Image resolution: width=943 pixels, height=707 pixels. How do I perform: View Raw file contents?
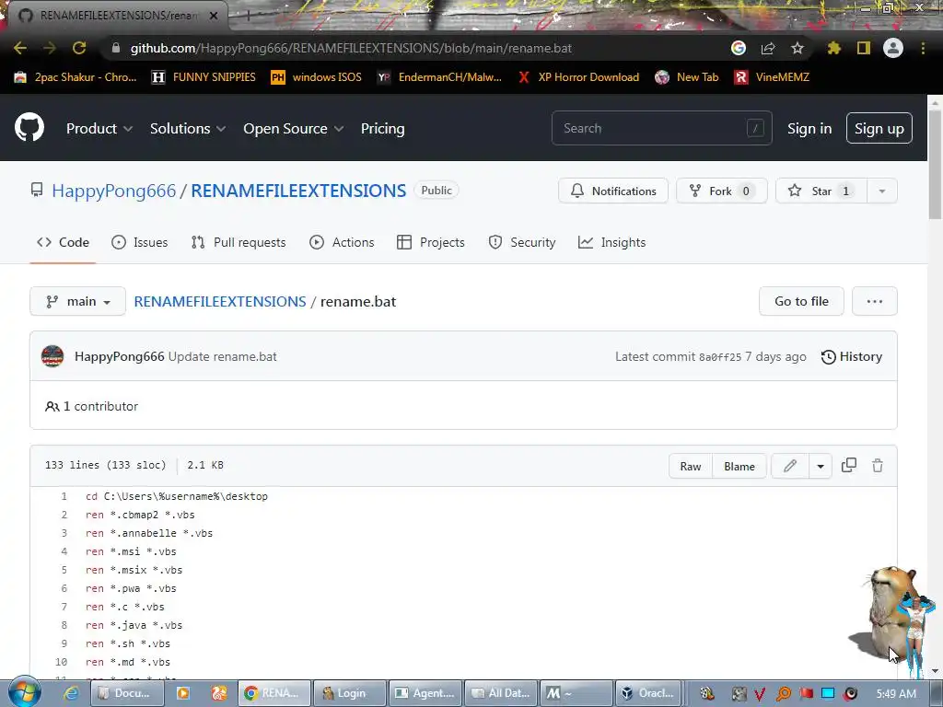pos(691,466)
